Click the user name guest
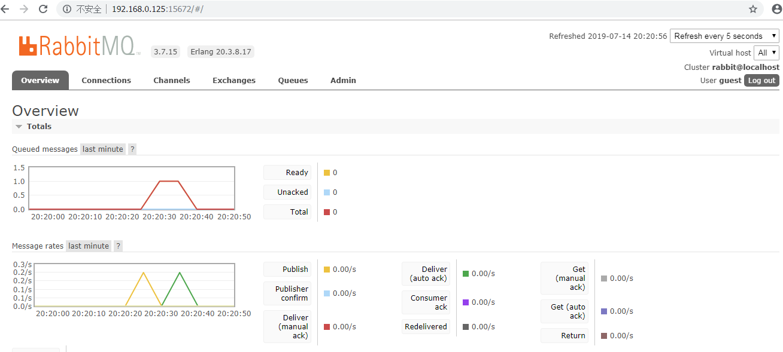 click(x=730, y=80)
